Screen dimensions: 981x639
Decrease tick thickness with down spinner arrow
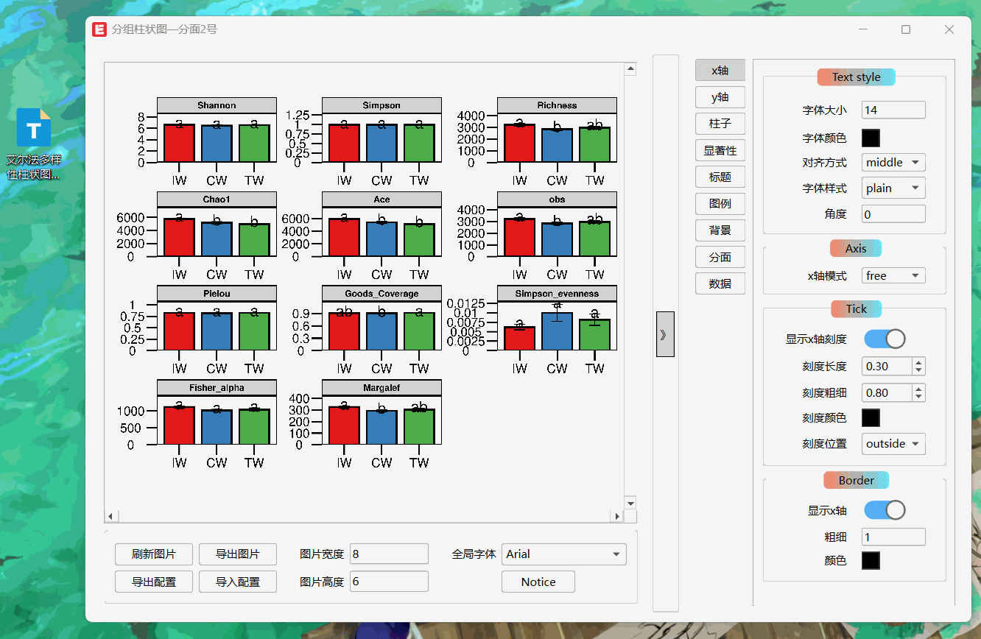tap(918, 397)
